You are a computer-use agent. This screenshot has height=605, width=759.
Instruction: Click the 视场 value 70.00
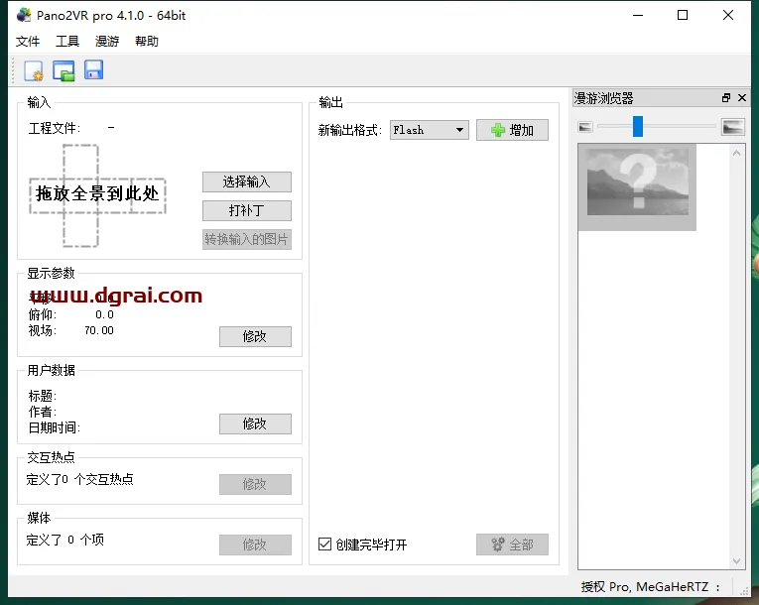coord(99,330)
